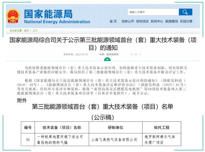The image size is (205, 152).
Task: Click the National Energy Administration English title
Action: coord(57,22)
